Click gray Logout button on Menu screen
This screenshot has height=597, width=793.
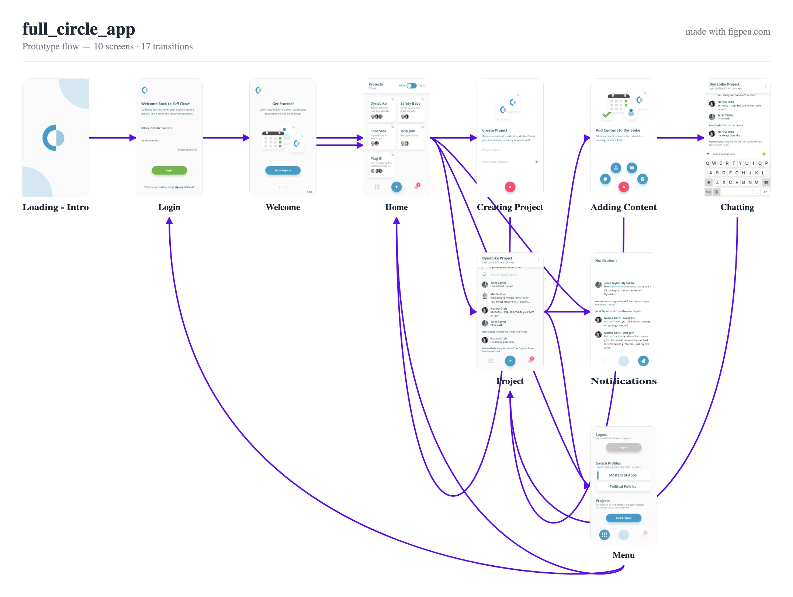624,447
